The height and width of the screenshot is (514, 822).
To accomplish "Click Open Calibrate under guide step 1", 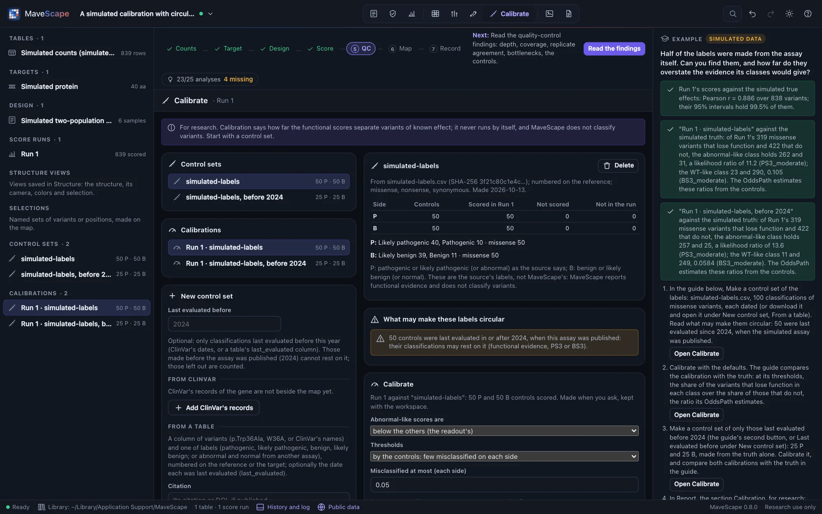I will pos(696,354).
